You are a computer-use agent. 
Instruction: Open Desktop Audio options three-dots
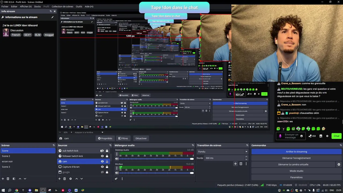point(117,154)
